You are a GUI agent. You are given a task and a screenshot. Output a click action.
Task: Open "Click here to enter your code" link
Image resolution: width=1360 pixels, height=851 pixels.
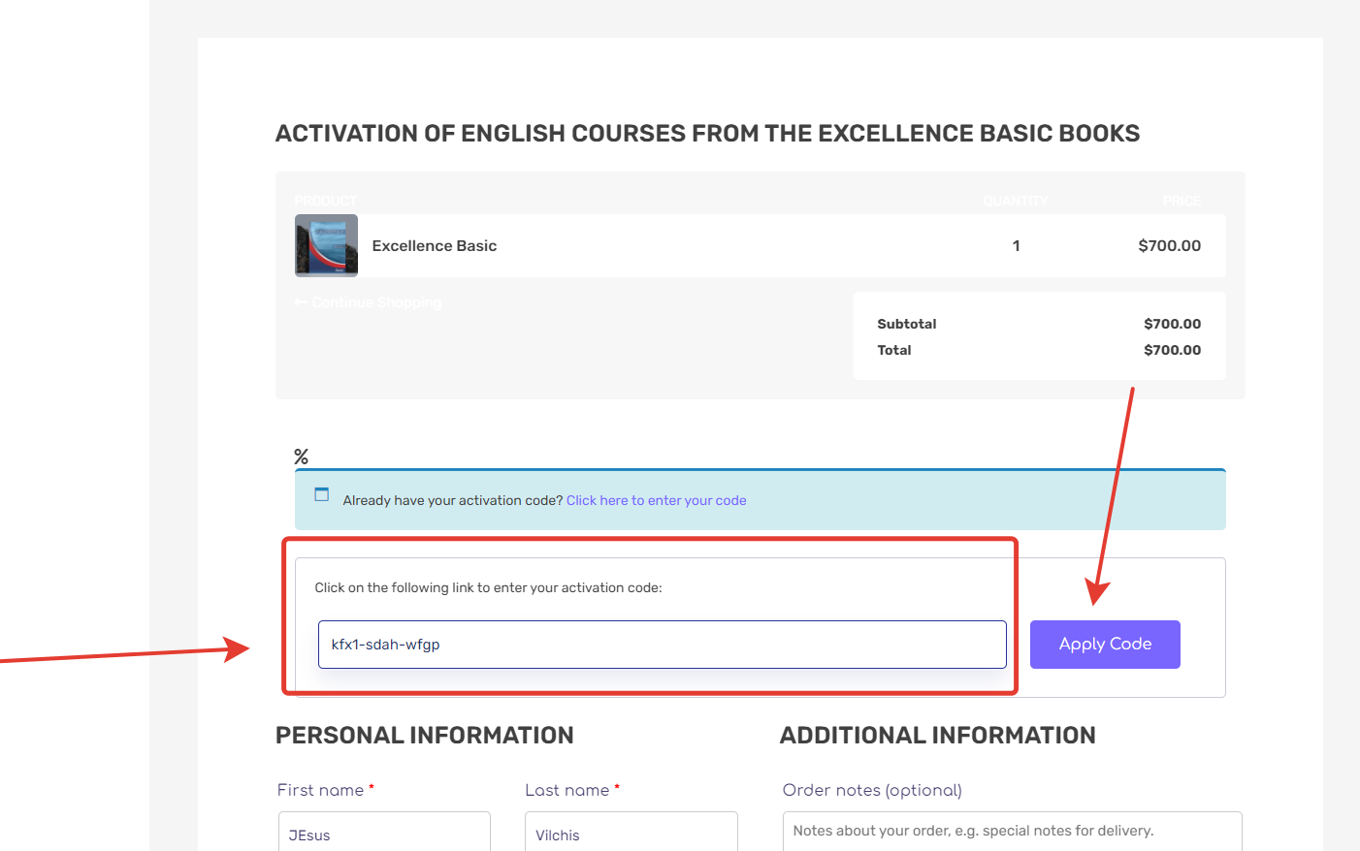coord(656,500)
